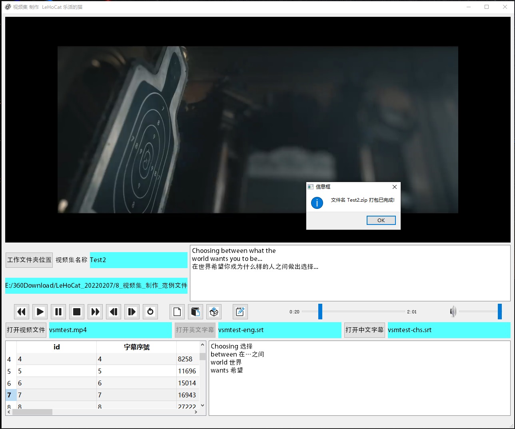Click the video display area
The width and height of the screenshot is (515, 429).
258,130
